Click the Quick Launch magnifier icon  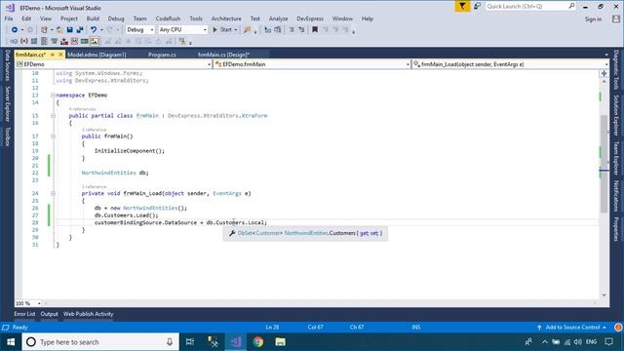point(572,6)
